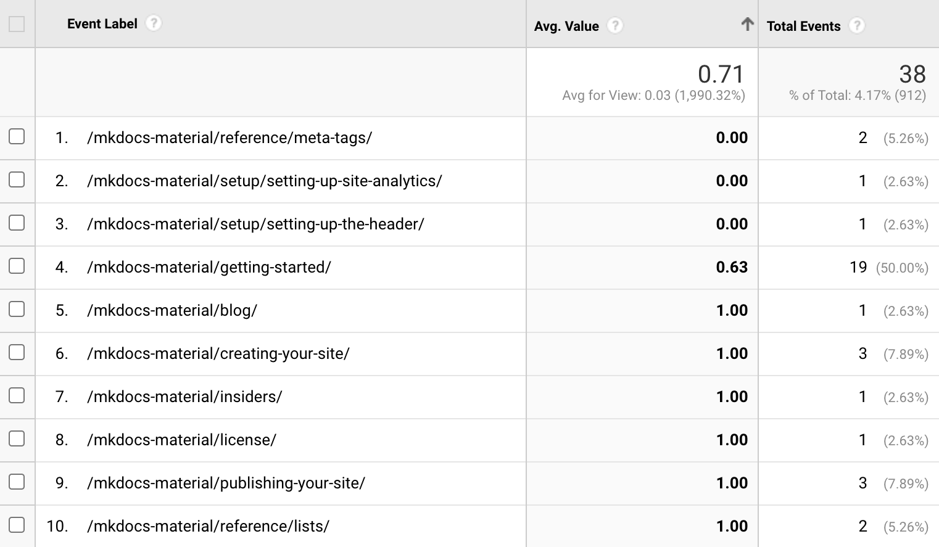Check the insiders row checkbox
This screenshot has width=939, height=547.
click(x=17, y=397)
